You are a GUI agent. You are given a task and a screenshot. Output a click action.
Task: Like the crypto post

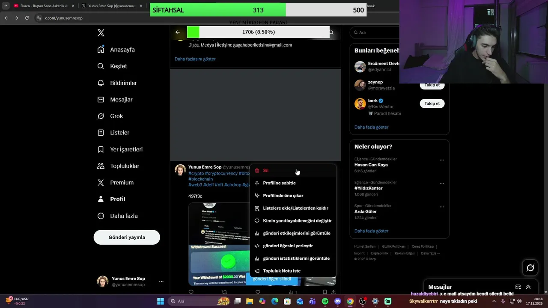point(258,292)
